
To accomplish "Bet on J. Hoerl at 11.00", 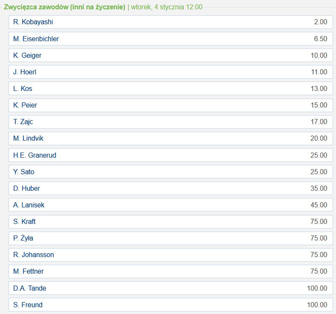I will (x=170, y=72).
